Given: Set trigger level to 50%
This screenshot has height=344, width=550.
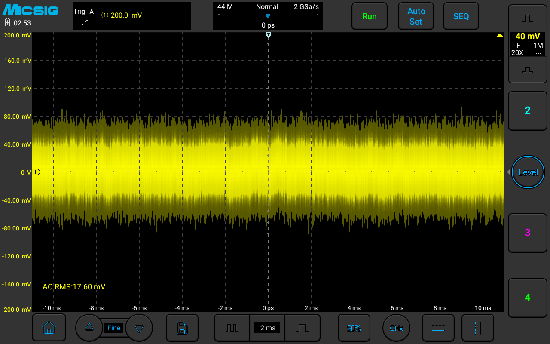Looking at the screenshot, I should click(354, 328).
